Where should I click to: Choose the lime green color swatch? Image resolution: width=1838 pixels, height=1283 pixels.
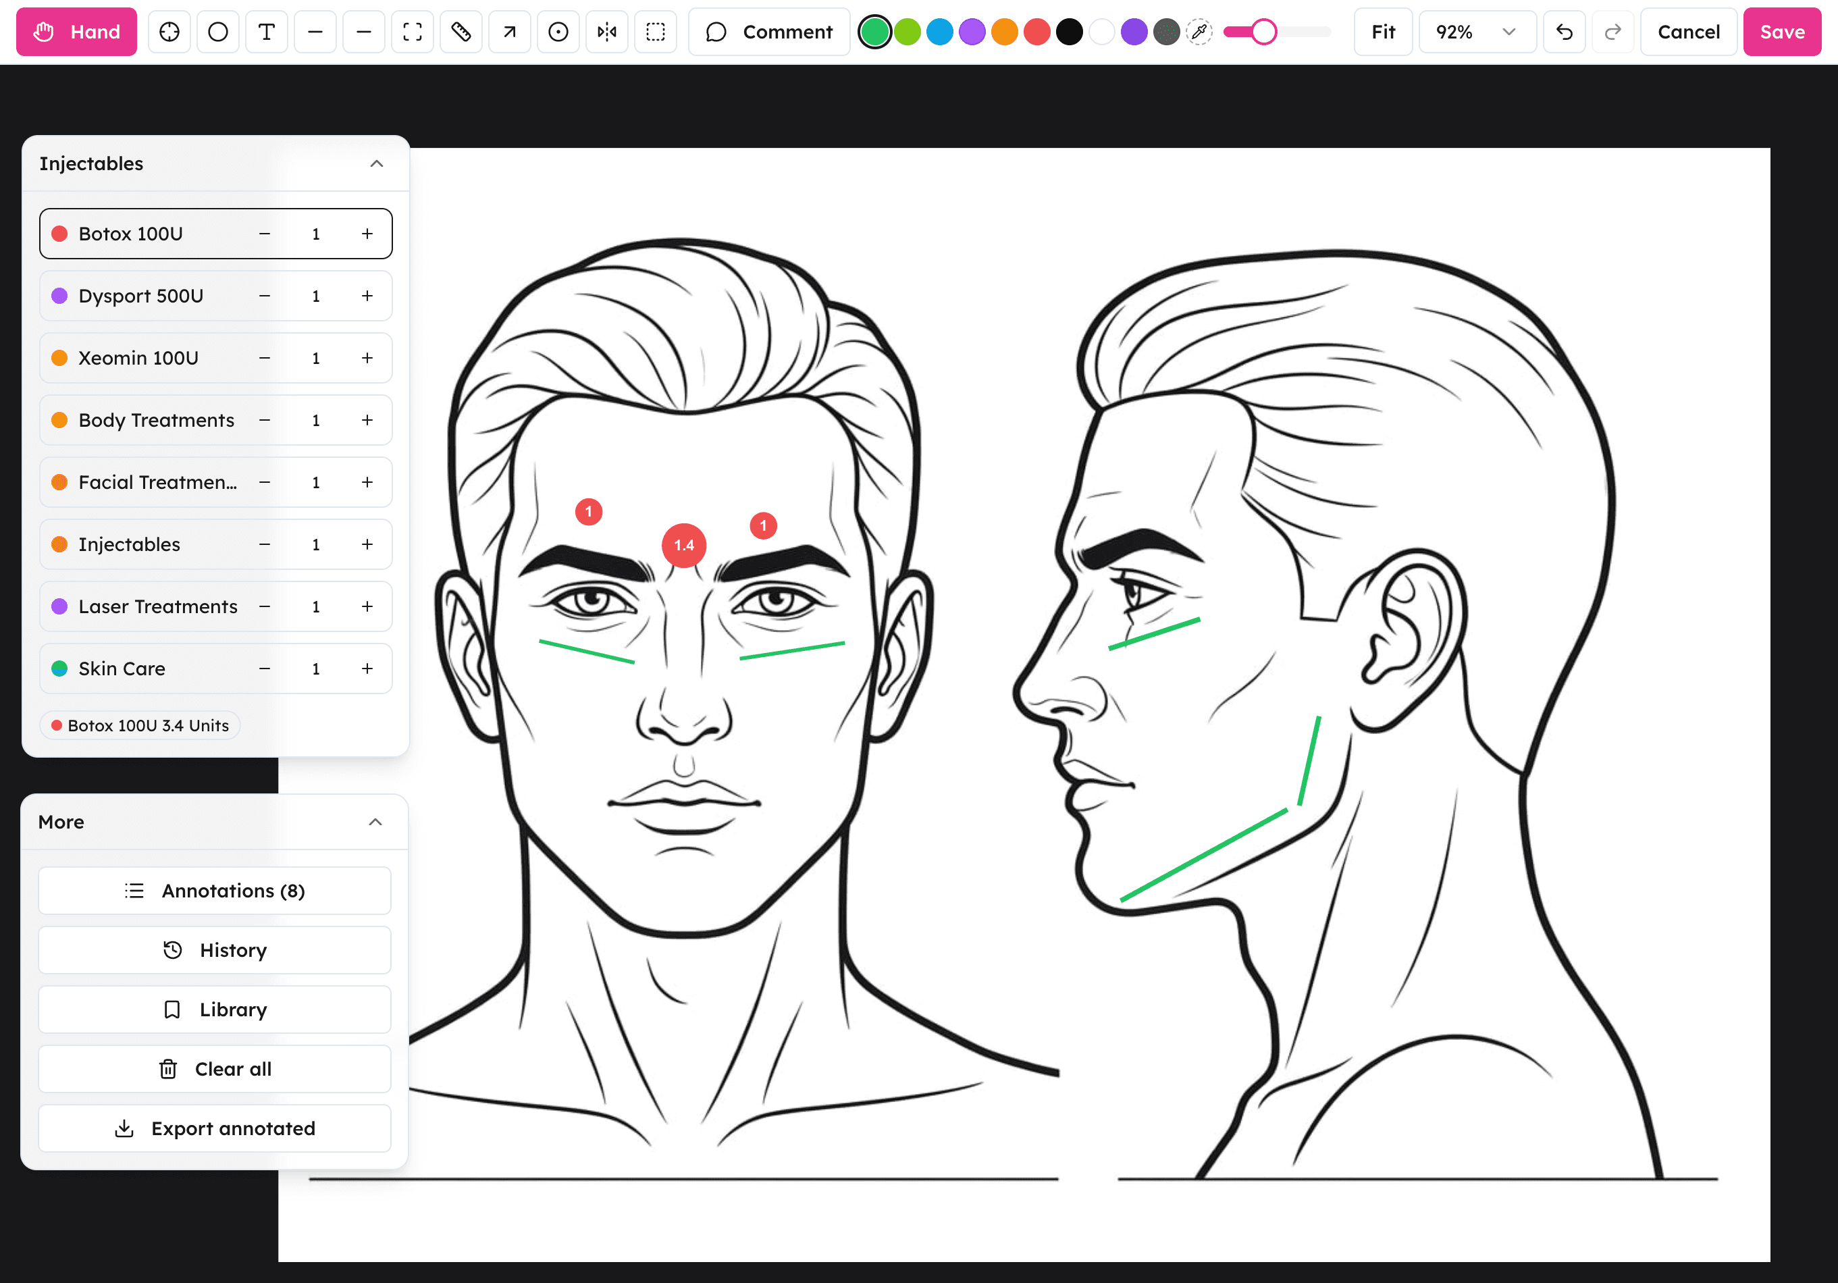pyautogui.click(x=907, y=32)
